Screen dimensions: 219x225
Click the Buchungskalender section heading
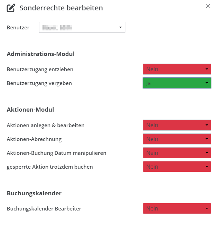click(x=34, y=193)
